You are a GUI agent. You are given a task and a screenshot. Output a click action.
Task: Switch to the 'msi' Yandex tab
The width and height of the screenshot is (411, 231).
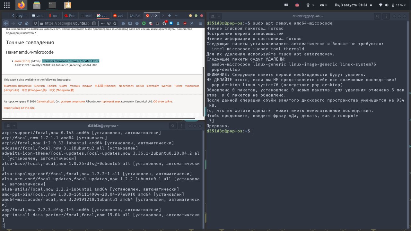click(x=55, y=15)
